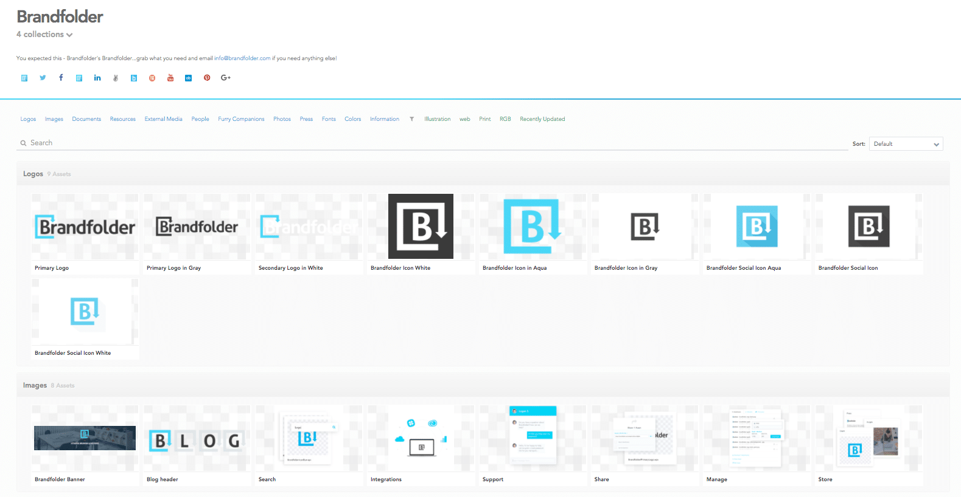Click the 'Images' section header title
This screenshot has width=961, height=497.
click(x=35, y=385)
